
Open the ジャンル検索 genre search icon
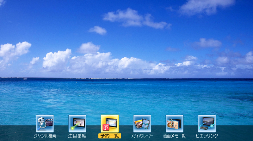coord(45,123)
